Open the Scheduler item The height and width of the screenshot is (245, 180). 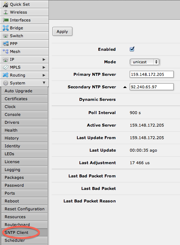[x=24, y=240]
